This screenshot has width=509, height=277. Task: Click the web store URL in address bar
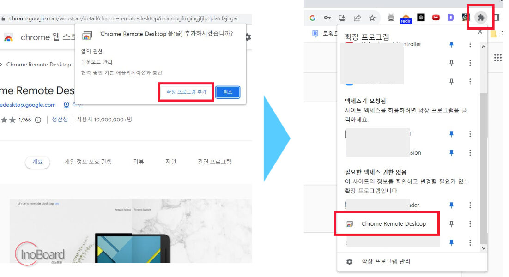pos(123,18)
